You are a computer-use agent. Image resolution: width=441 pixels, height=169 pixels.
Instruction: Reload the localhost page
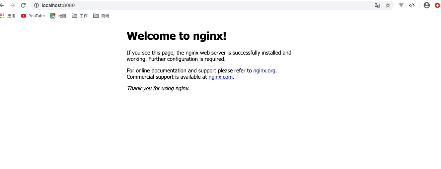point(23,5)
